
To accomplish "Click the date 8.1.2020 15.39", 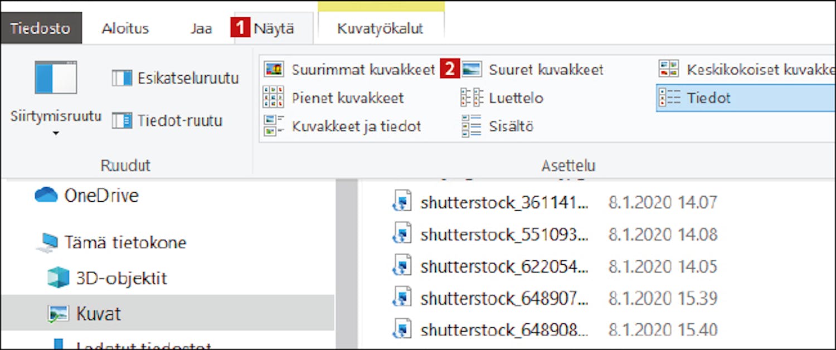I will click(662, 298).
